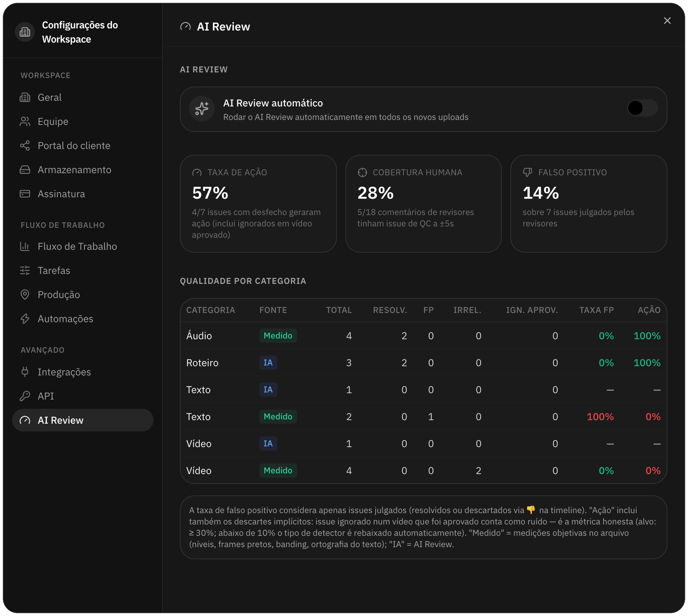Viewport: 688px width, 616px height.
Task: Select the active AI Review sidebar item
Action: pos(83,420)
